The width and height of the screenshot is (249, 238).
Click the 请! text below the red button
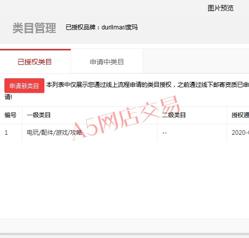8,97
